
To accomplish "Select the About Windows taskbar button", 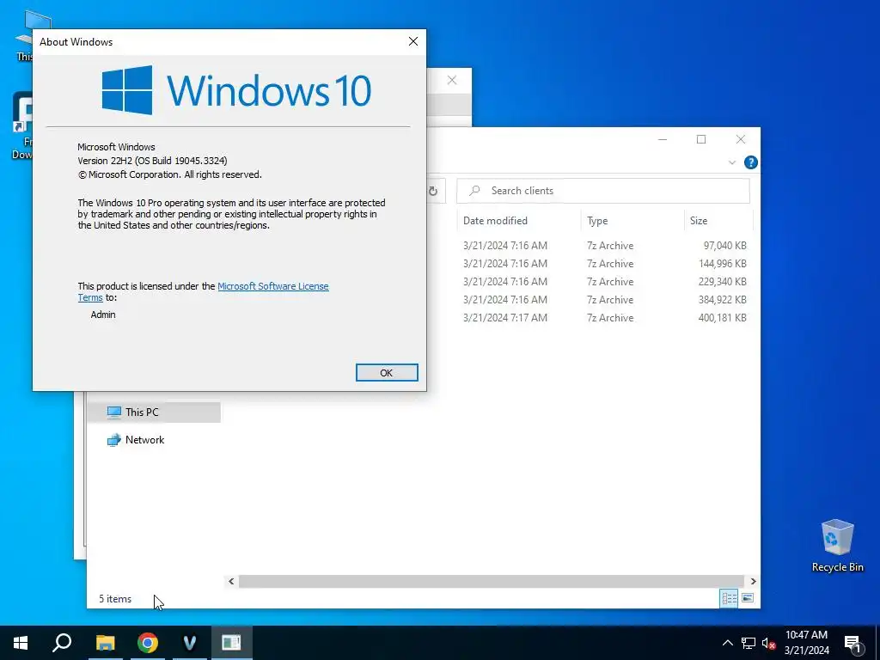I will (x=231, y=643).
